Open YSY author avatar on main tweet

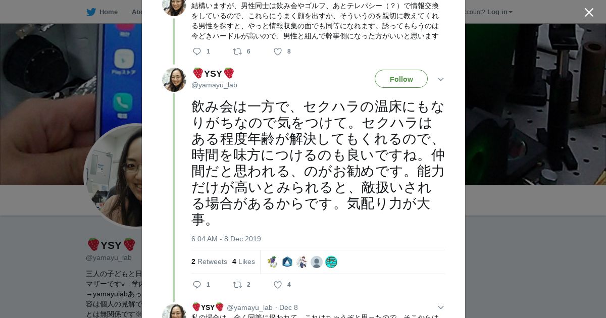(x=174, y=80)
